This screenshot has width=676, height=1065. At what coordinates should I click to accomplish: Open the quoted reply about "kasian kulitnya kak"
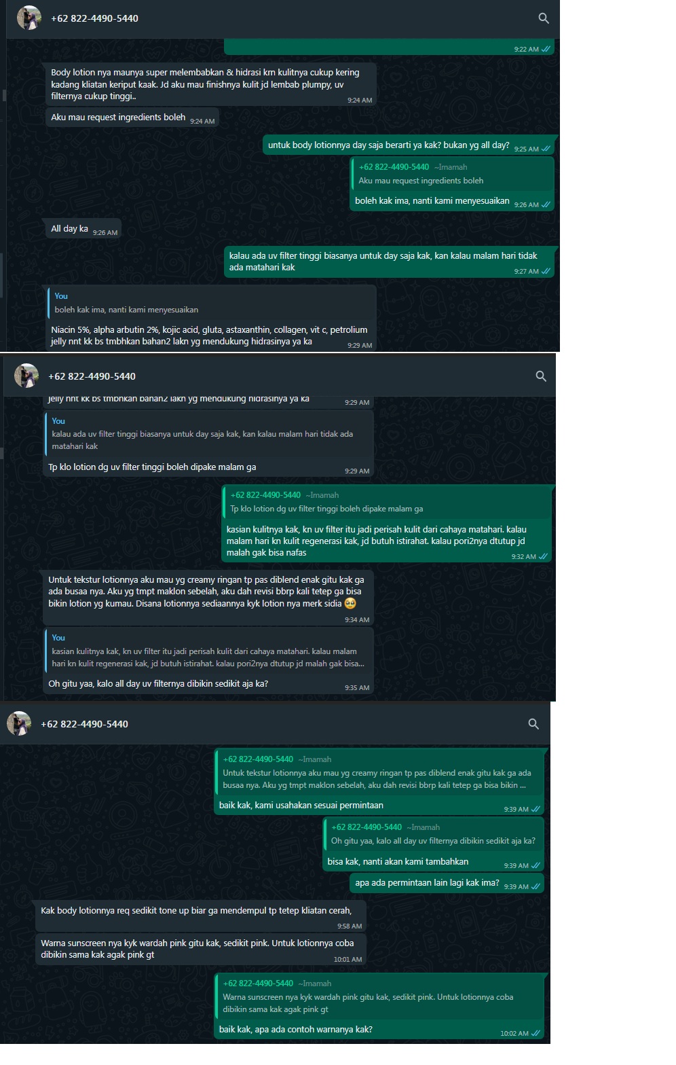tap(209, 651)
